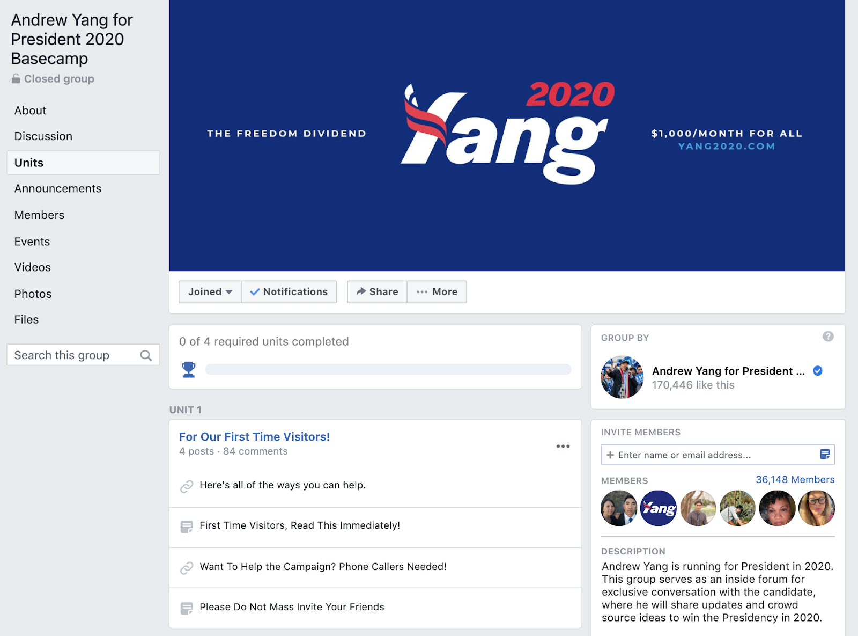858x636 pixels.
Task: Click the verified badge next to Andrew Yang page
Action: click(818, 371)
